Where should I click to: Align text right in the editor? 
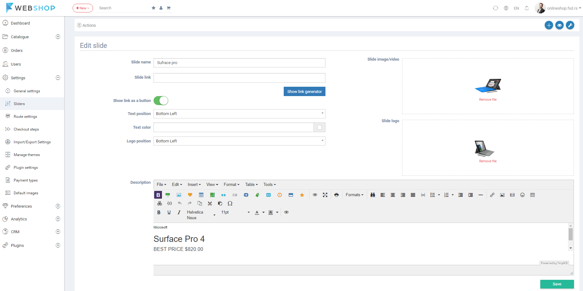[x=403, y=195]
